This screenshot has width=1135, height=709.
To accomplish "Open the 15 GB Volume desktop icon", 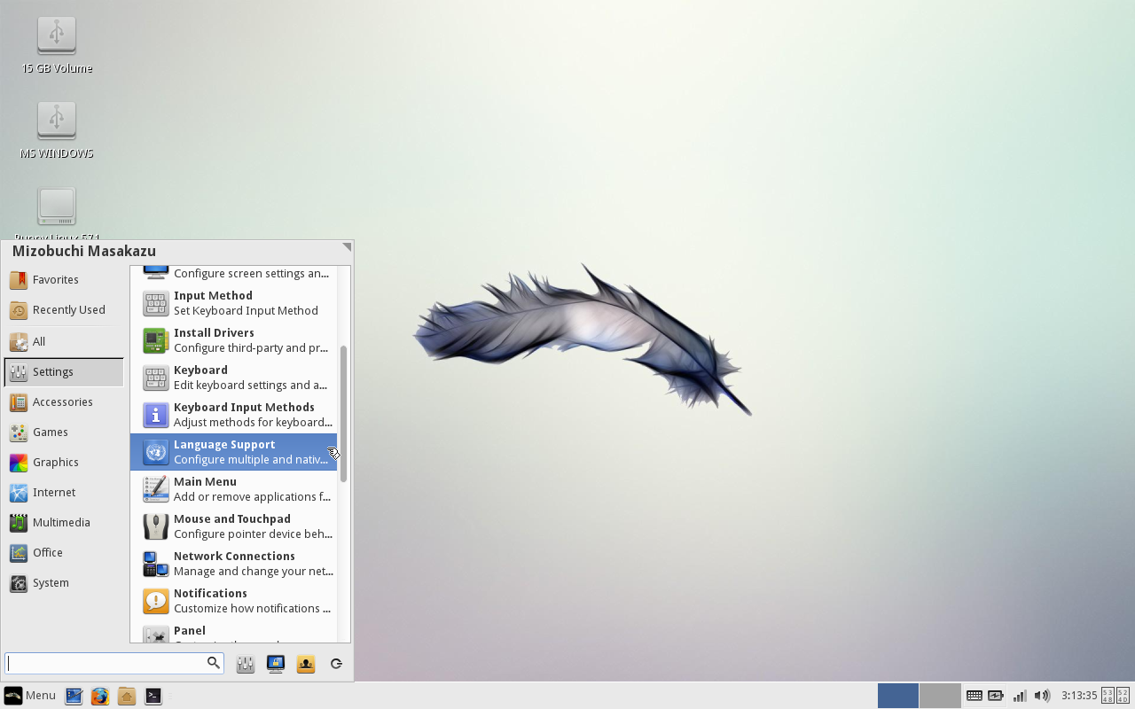I will click(x=57, y=45).
